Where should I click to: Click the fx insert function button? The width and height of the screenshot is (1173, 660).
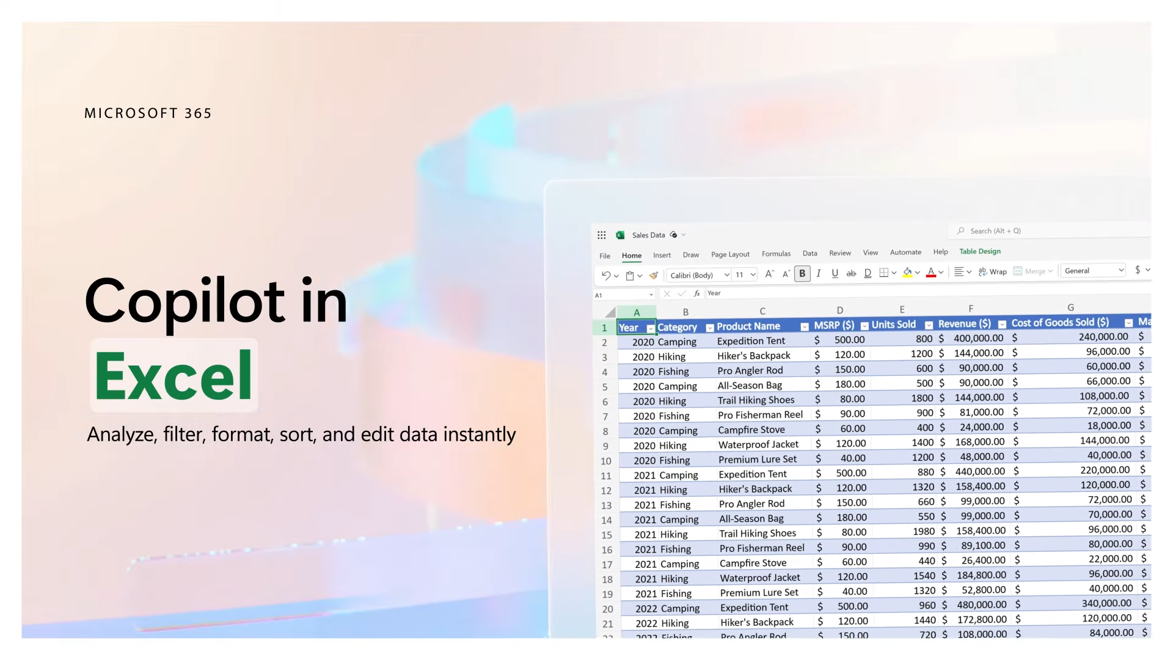tap(696, 293)
